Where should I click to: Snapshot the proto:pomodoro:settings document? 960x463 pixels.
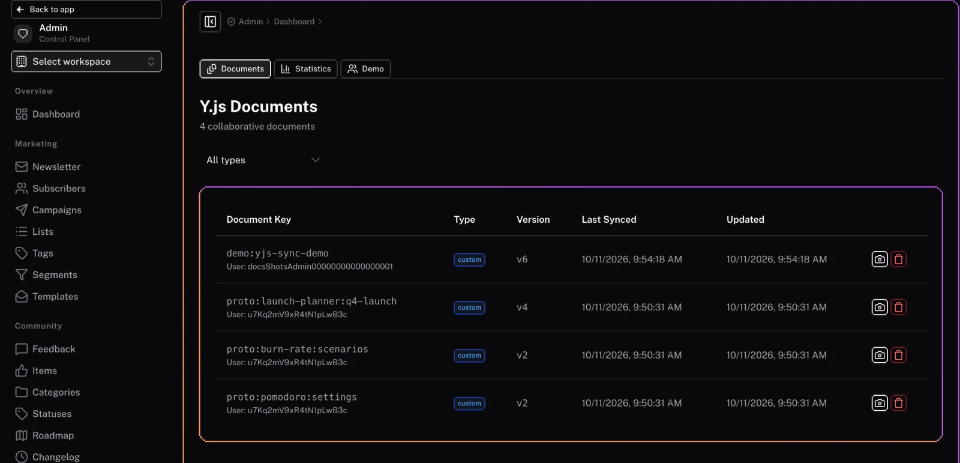(x=879, y=403)
